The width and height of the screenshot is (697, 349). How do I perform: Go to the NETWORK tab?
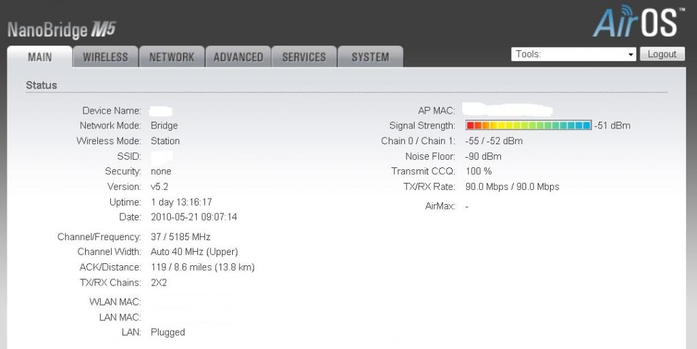(x=172, y=57)
